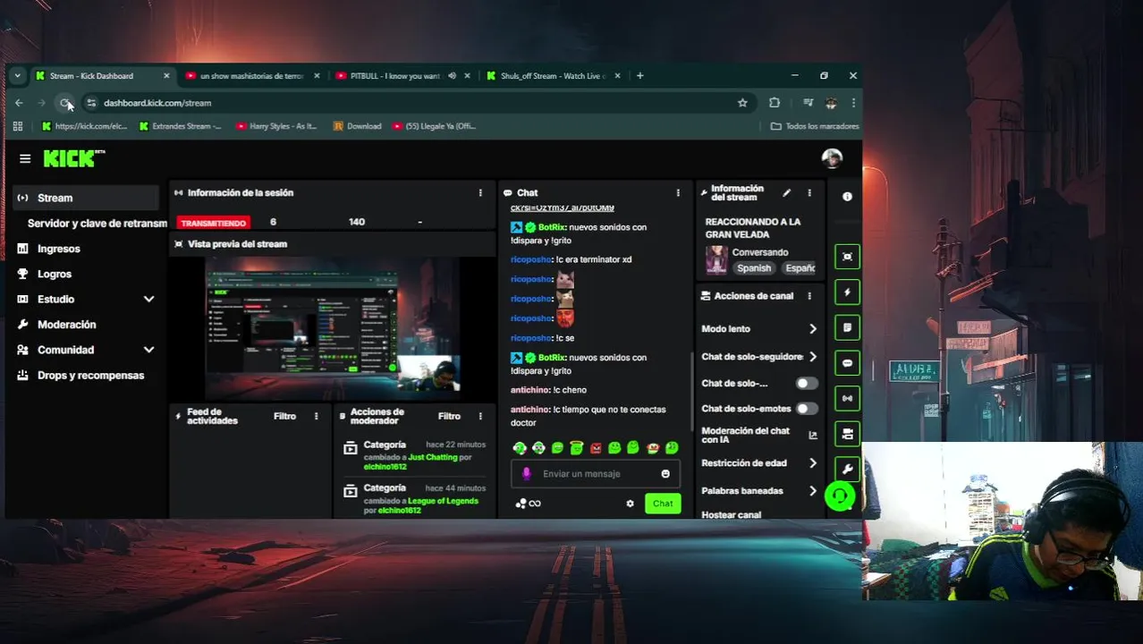
Task: Open the profile avatar menu in Kick
Action: pos(832,158)
